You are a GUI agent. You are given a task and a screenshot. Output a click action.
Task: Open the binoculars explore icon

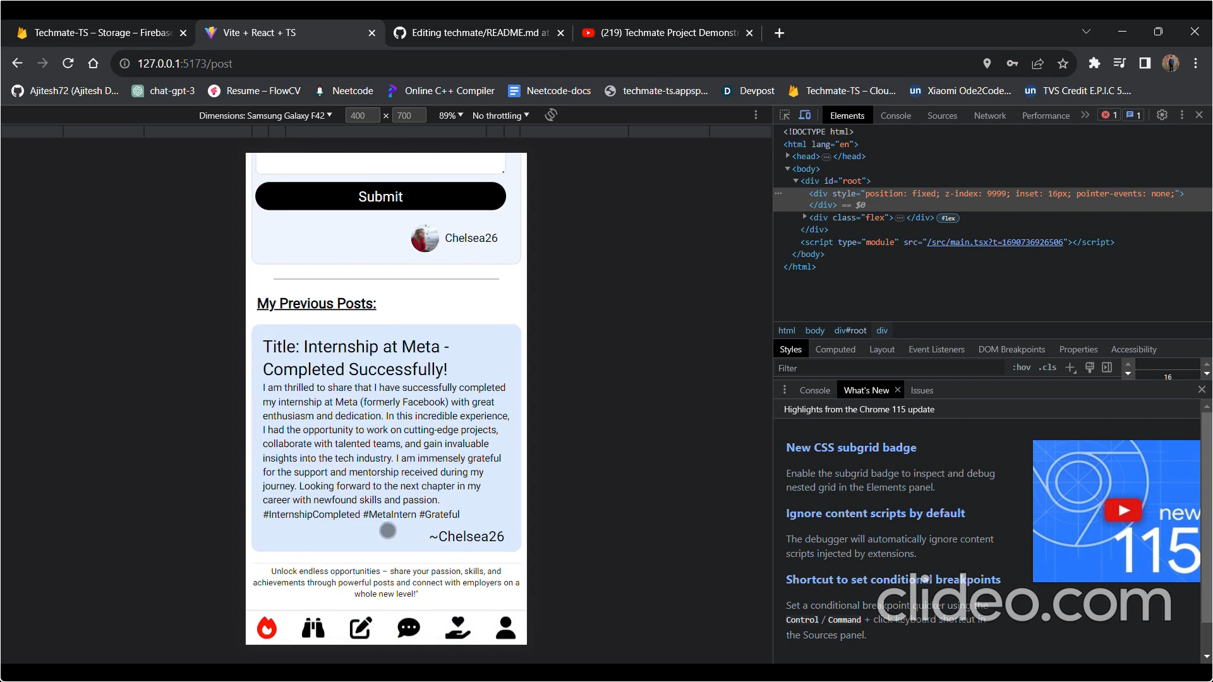click(313, 628)
